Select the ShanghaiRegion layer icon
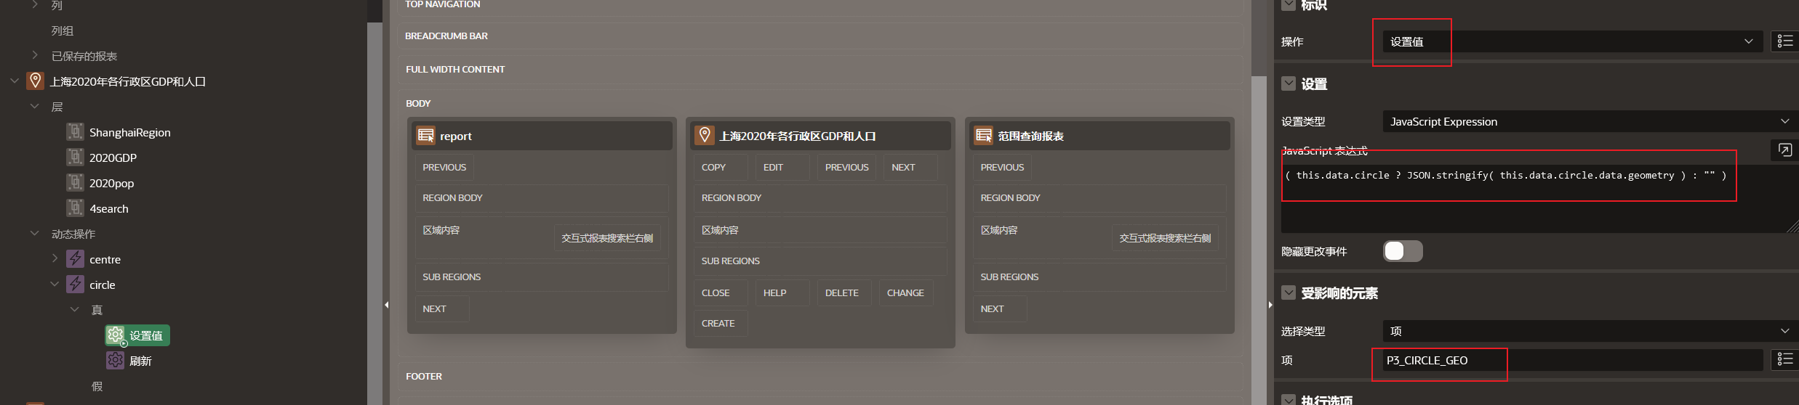The image size is (1799, 405). click(75, 132)
